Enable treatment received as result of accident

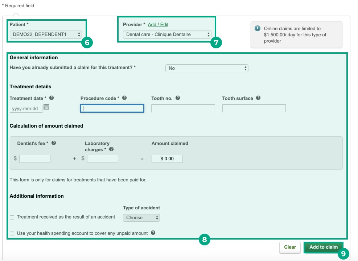(12, 217)
